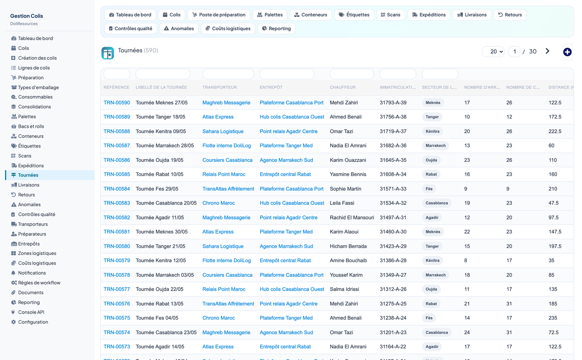Open Flotte interne DoliLog link in TRN-00587 row
This screenshot has width=582, height=360.
226,146
